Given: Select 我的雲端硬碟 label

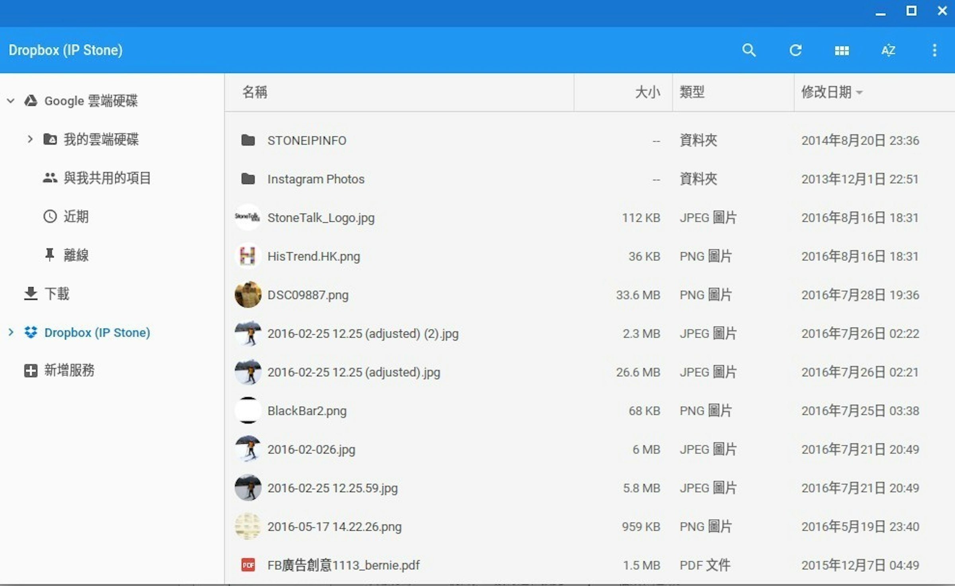Looking at the screenshot, I should pyautogui.click(x=101, y=139).
